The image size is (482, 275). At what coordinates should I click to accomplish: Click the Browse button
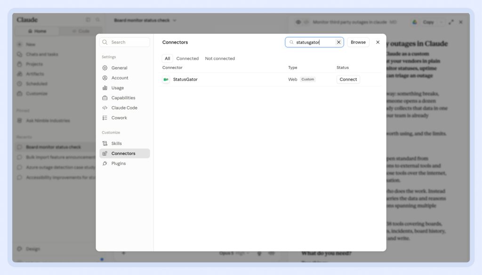tap(358, 42)
